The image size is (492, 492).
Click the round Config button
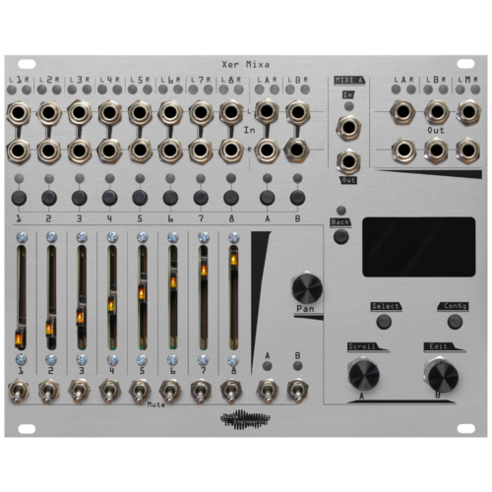click(x=455, y=322)
